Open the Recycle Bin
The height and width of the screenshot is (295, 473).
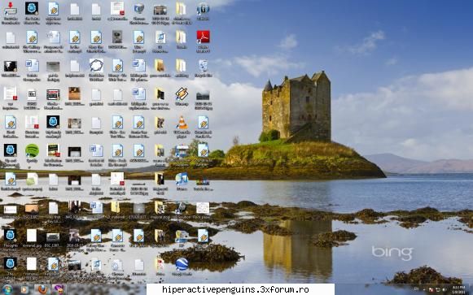pos(203,66)
